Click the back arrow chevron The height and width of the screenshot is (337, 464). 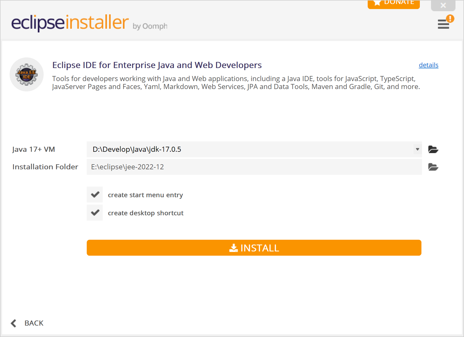pos(14,323)
